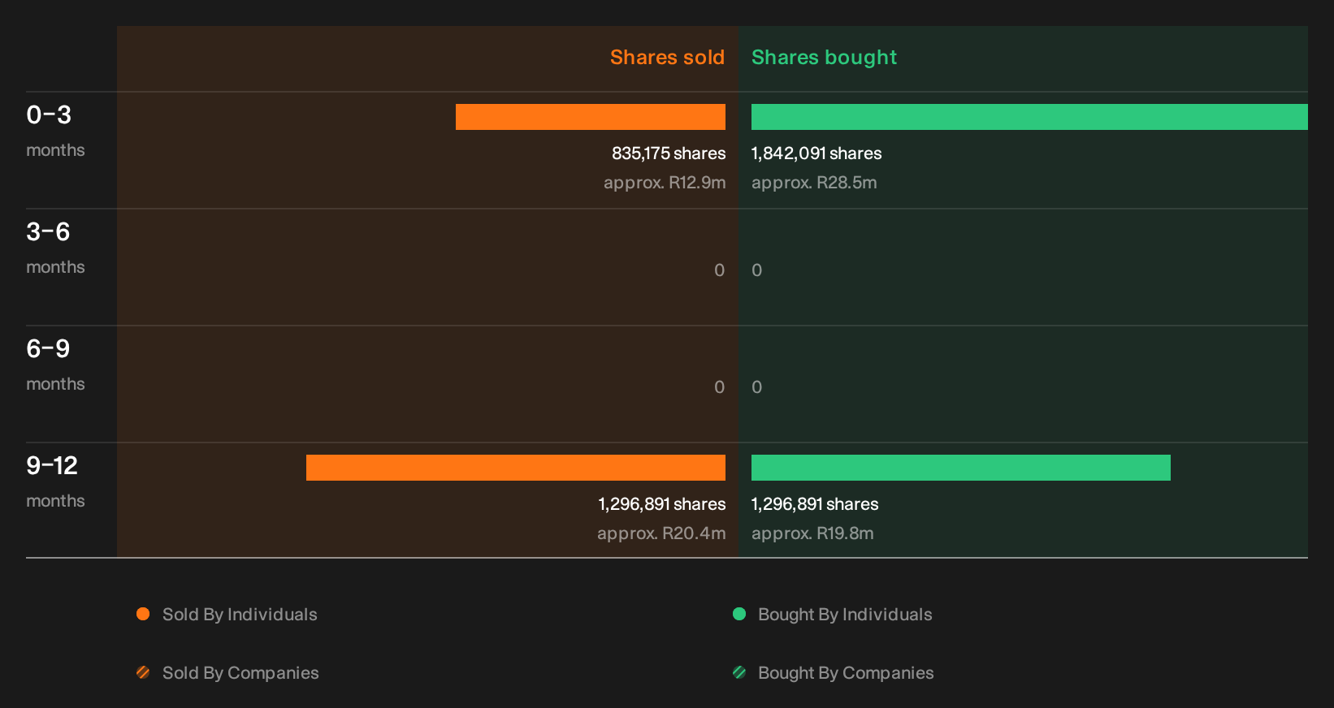
Task: Click the 'Bought By Individuals' legend label
Action: coord(845,615)
